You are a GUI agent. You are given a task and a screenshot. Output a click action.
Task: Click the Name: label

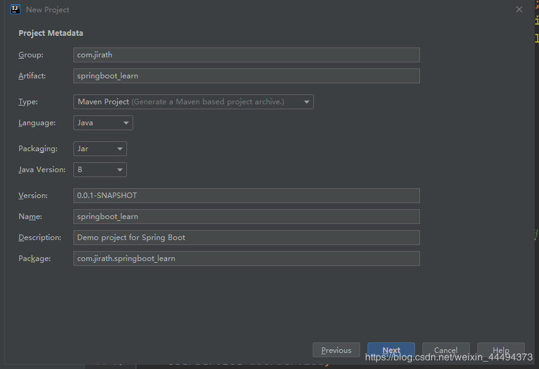point(30,217)
